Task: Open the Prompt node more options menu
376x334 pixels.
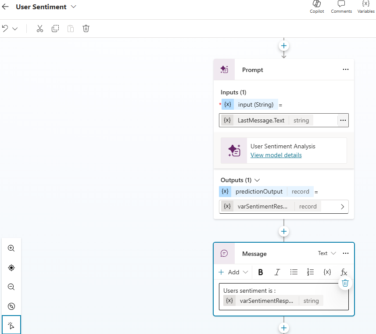Action: click(346, 69)
